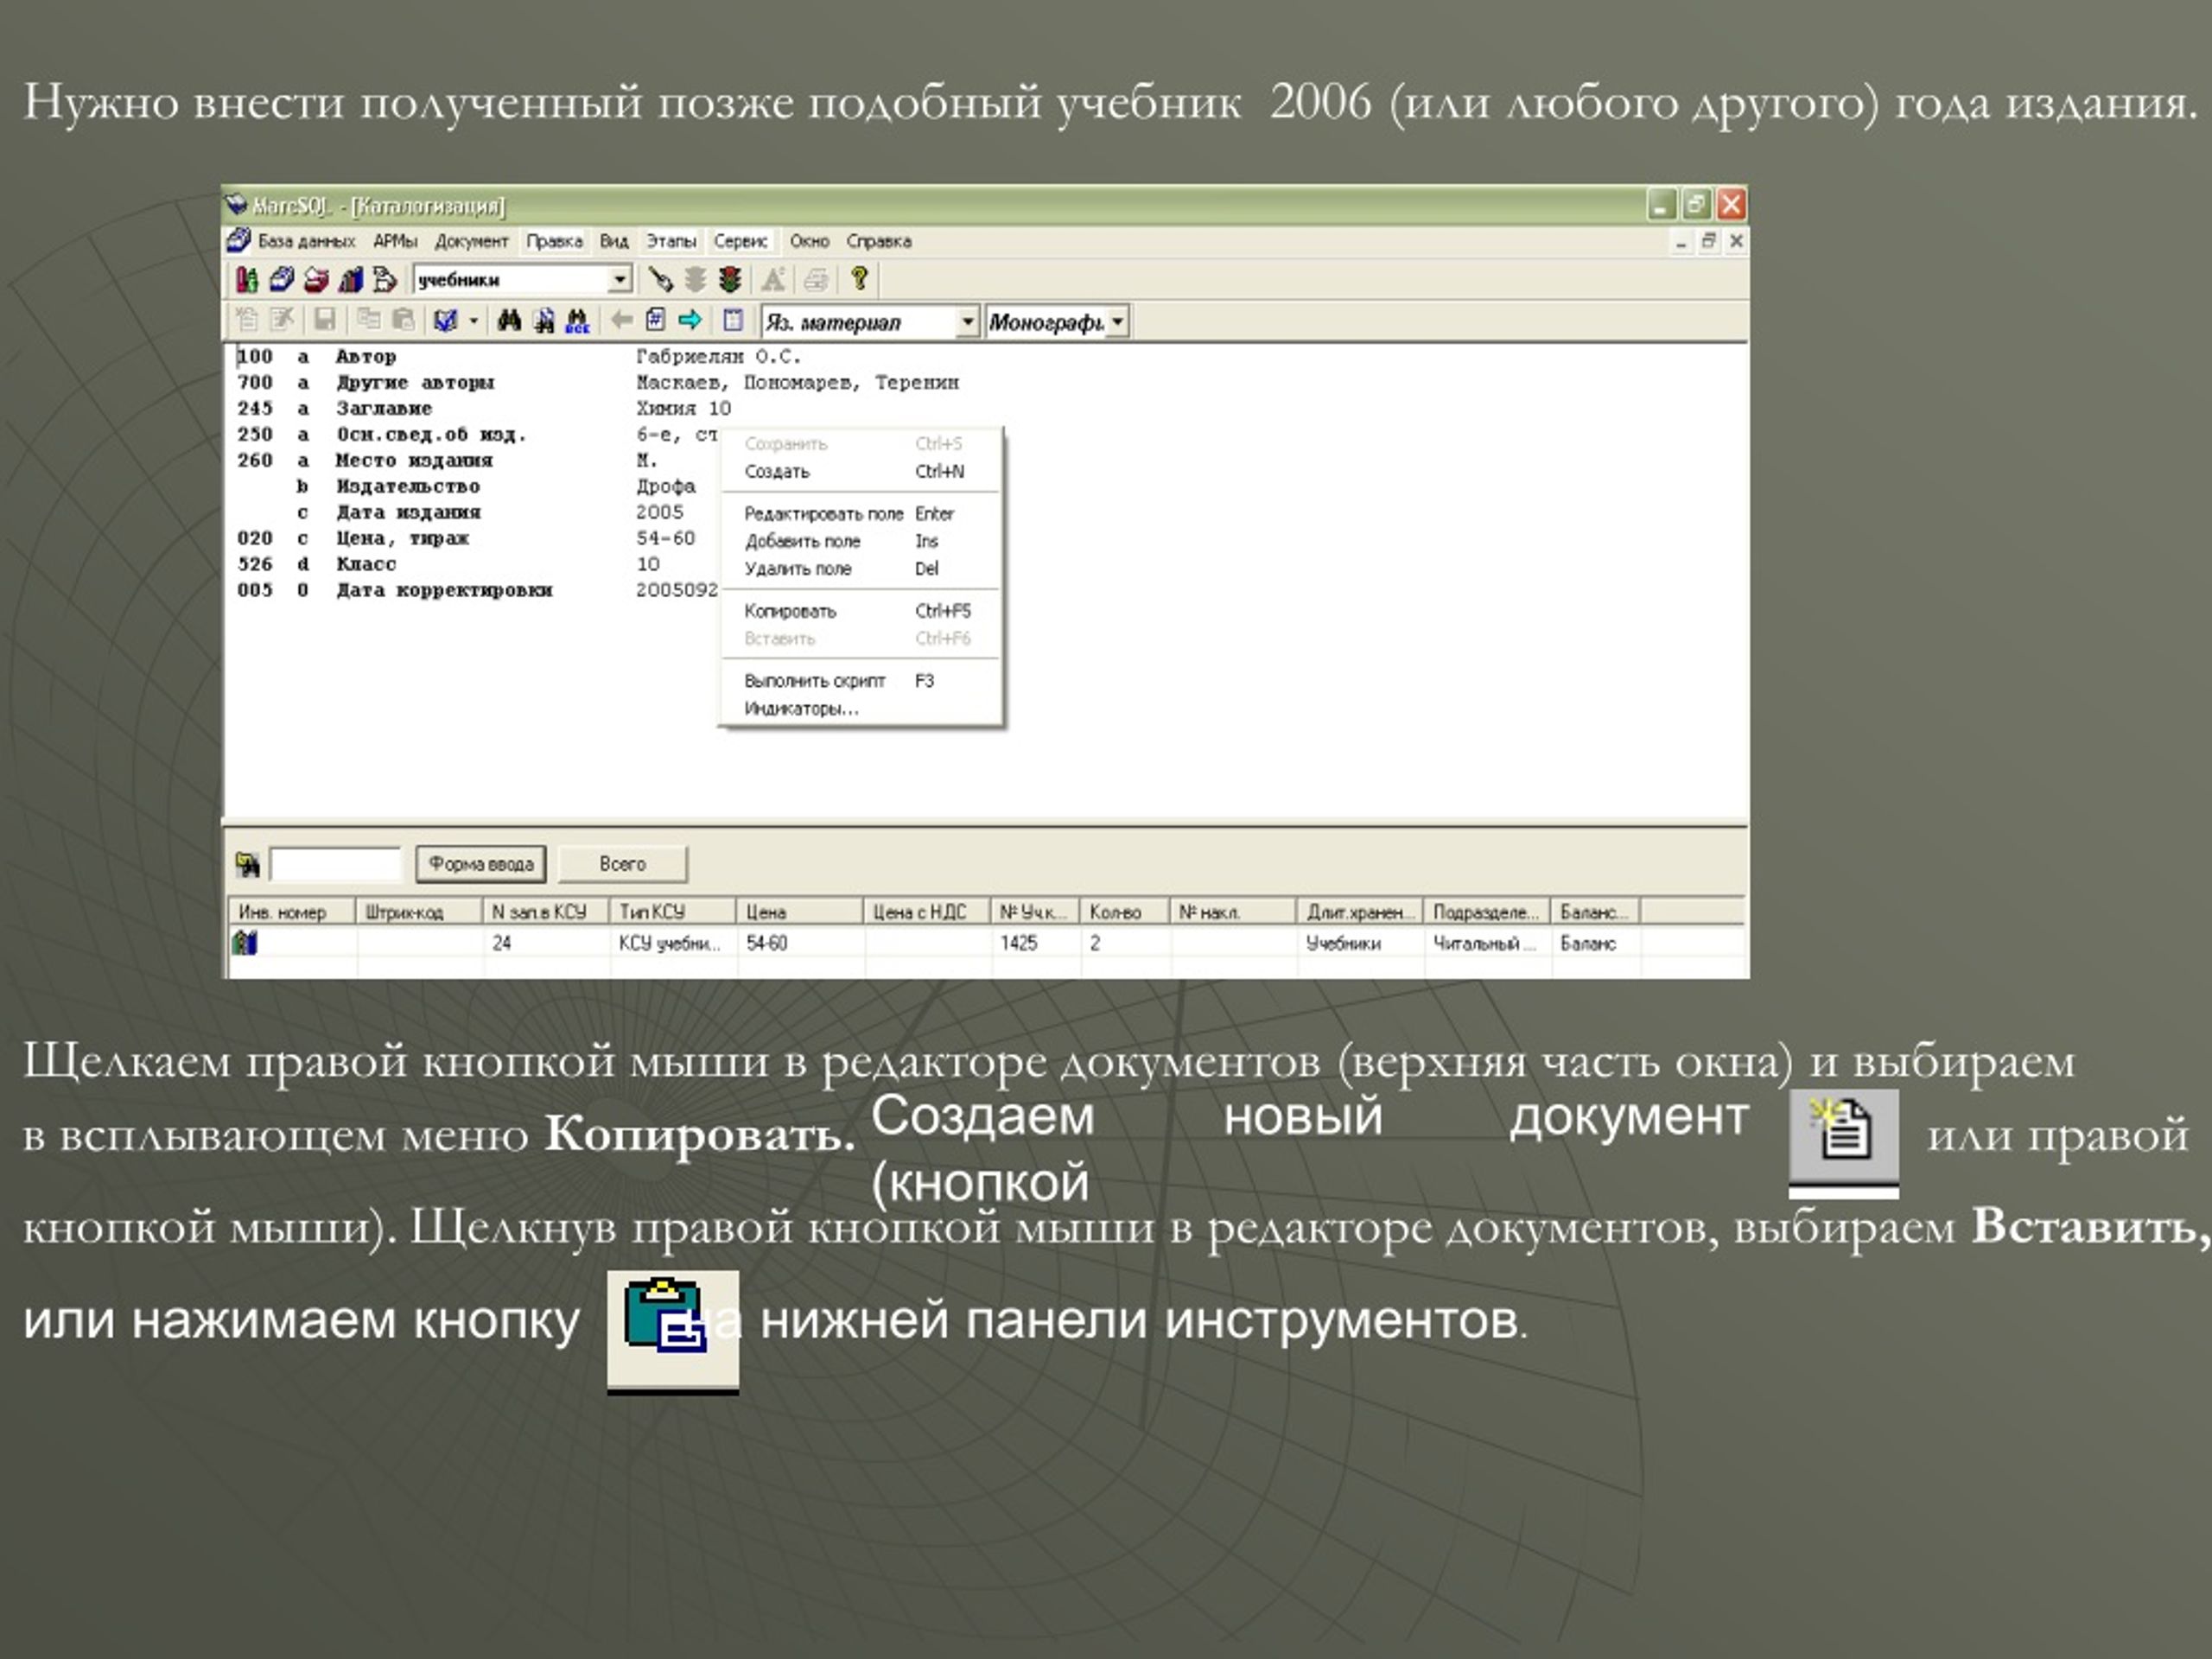The image size is (2212, 1659).
Task: Click the icon left of the inventory input field
Action: pos(247,864)
